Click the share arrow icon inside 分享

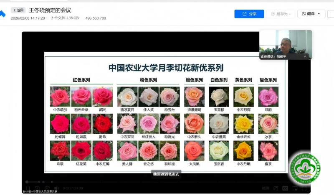pos(244,14)
